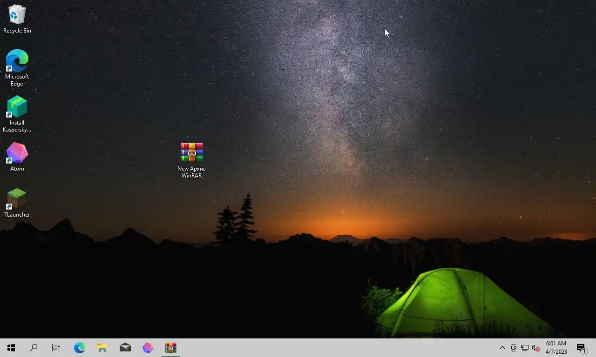
Task: Select the New Архив WinRAR archive file
Action: (191, 160)
